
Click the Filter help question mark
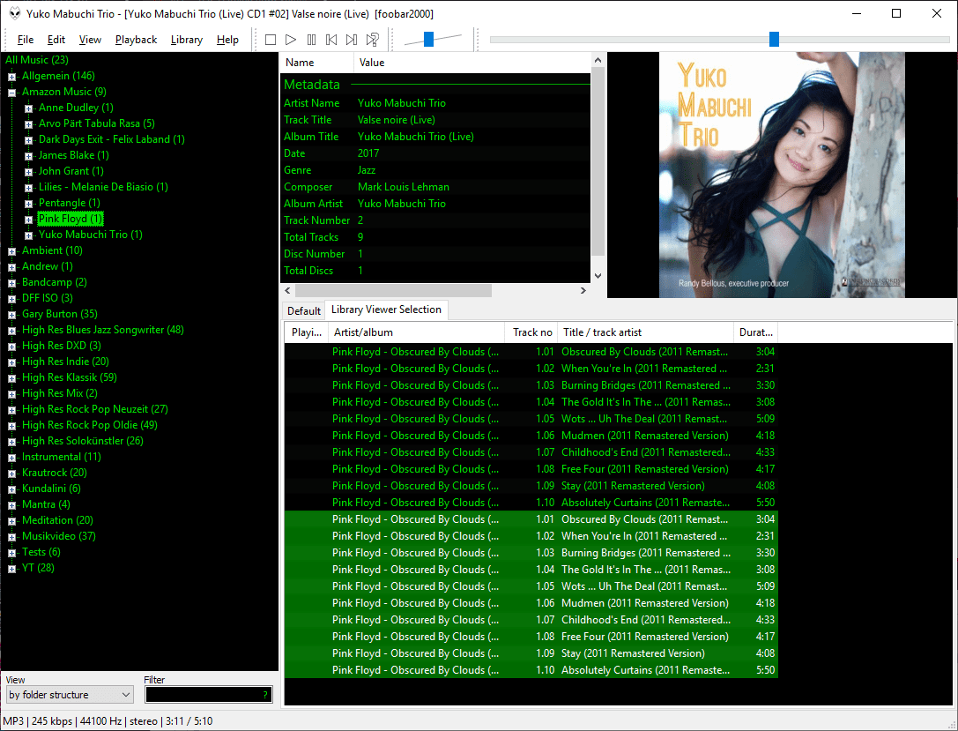(265, 695)
